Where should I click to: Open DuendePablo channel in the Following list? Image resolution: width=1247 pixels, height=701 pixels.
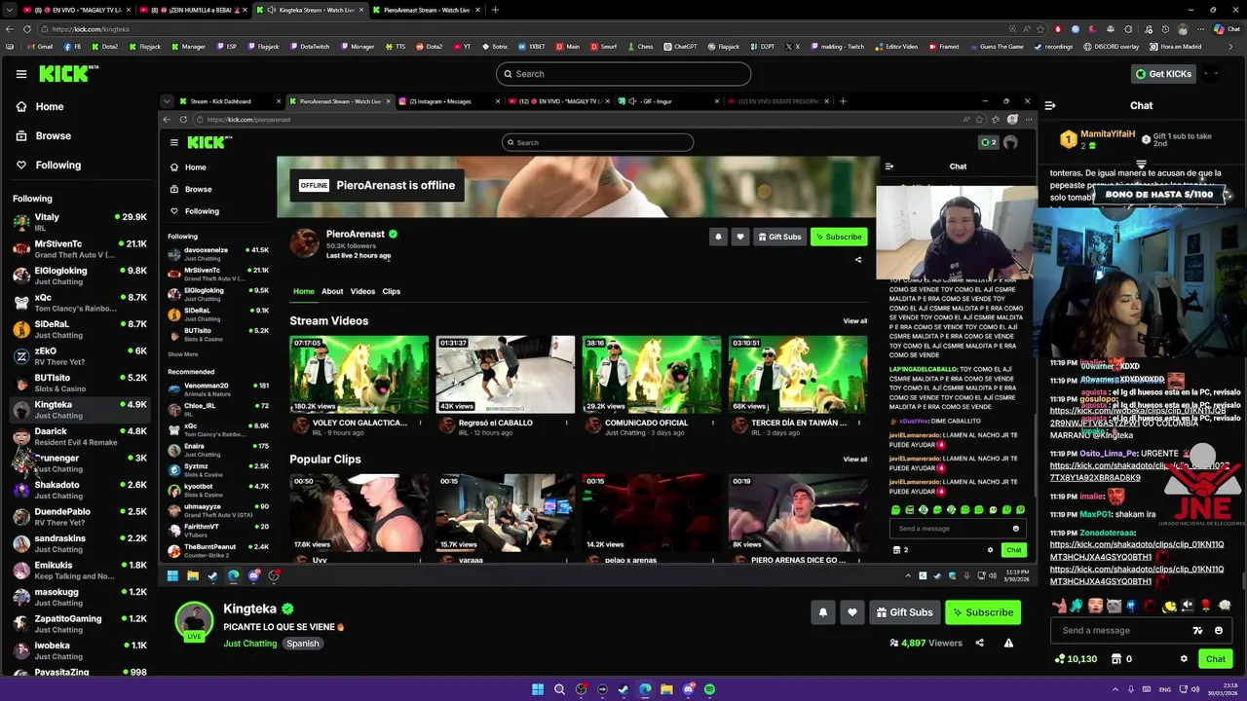[80, 517]
